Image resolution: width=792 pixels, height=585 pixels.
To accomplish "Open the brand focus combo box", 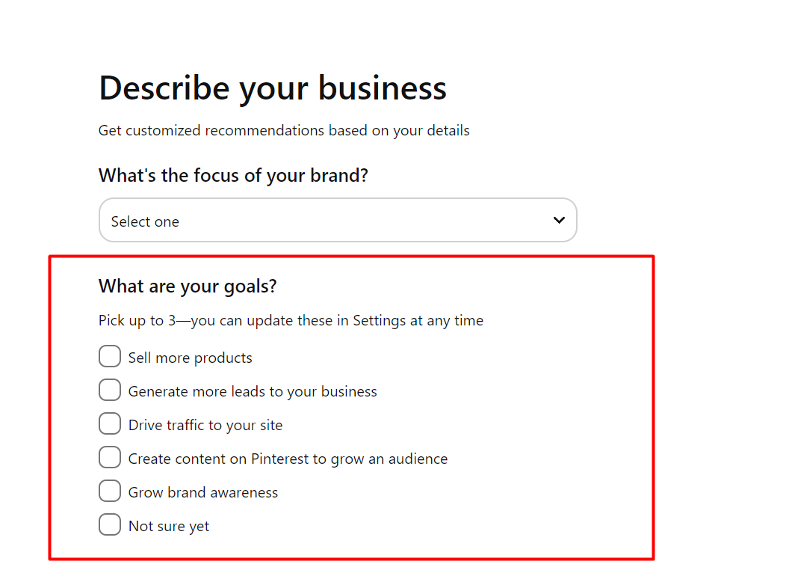I will point(338,220).
